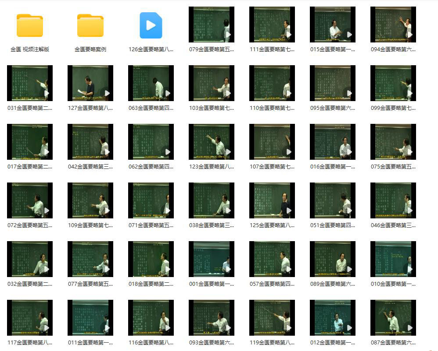Select the 079金匮要略第五 video thumbnail
The width and height of the screenshot is (438, 351).
pyautogui.click(x=212, y=25)
